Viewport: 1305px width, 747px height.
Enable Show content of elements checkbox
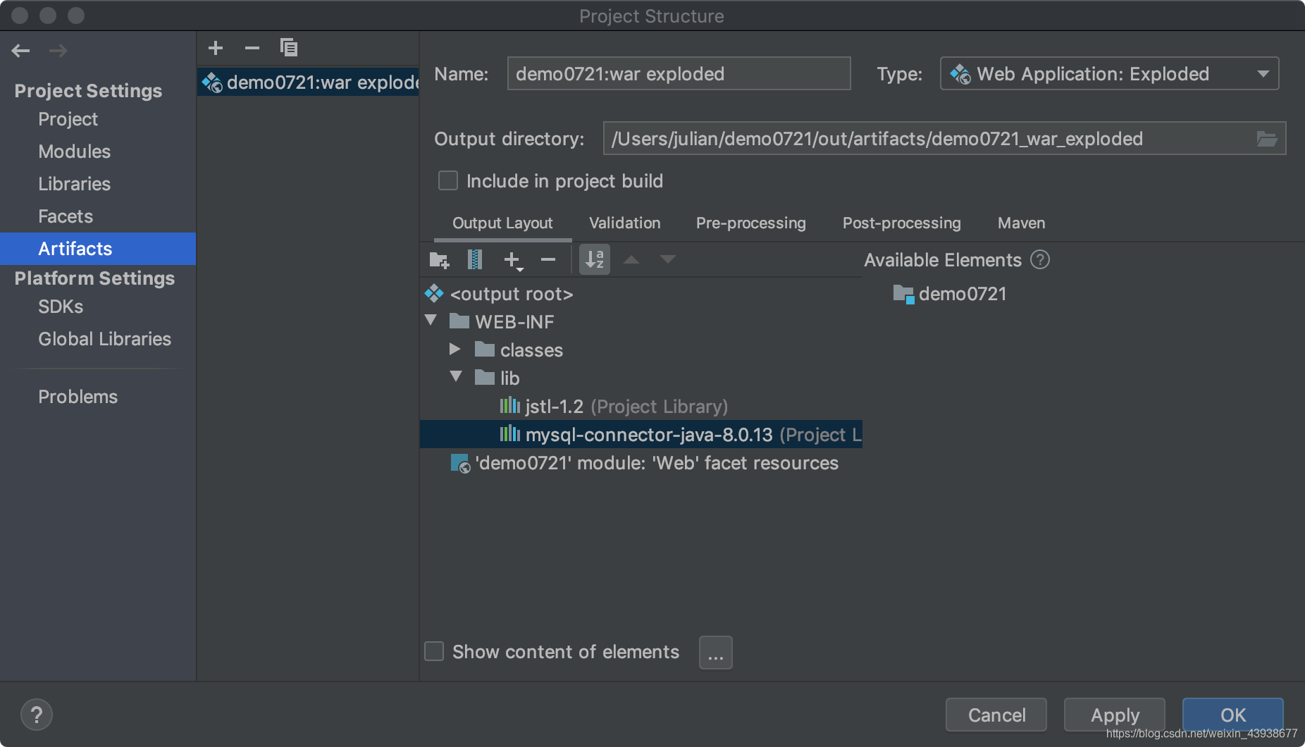click(x=434, y=651)
